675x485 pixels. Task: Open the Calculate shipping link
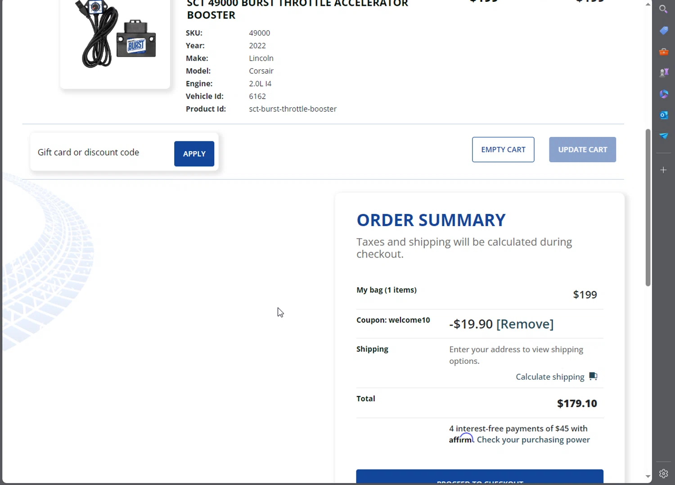(550, 377)
